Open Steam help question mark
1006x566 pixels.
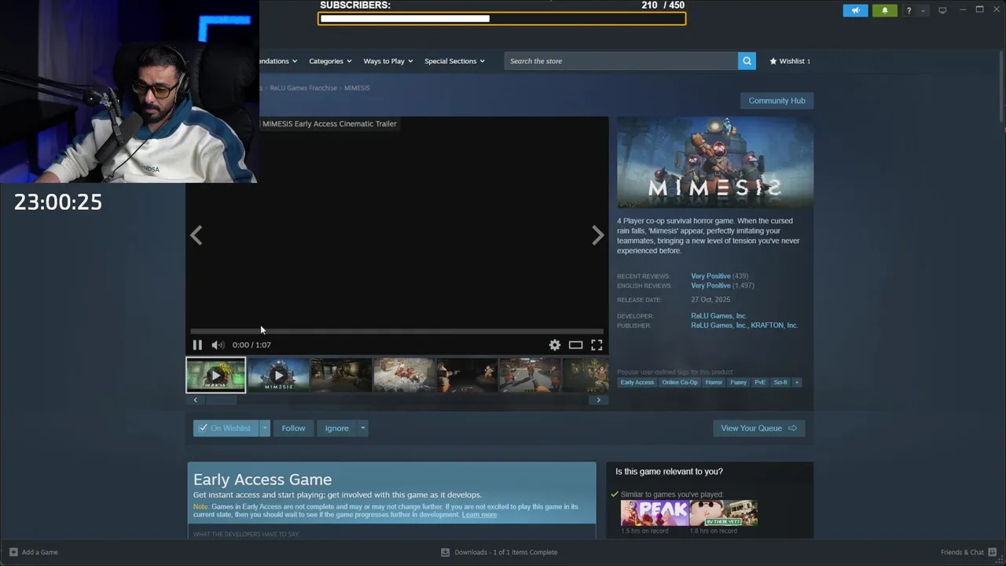tap(909, 11)
